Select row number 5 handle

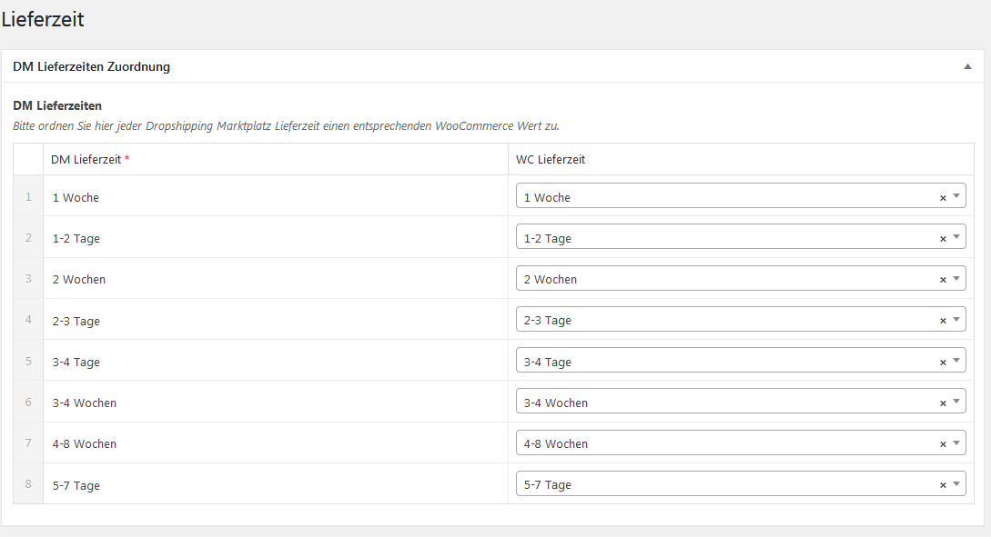[28, 362]
